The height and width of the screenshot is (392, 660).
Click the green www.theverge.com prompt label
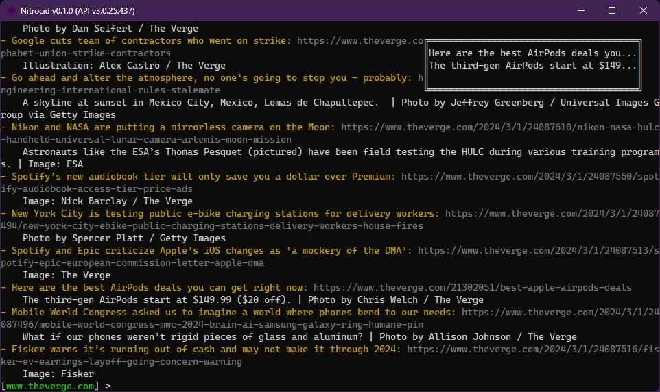pyautogui.click(x=49, y=387)
